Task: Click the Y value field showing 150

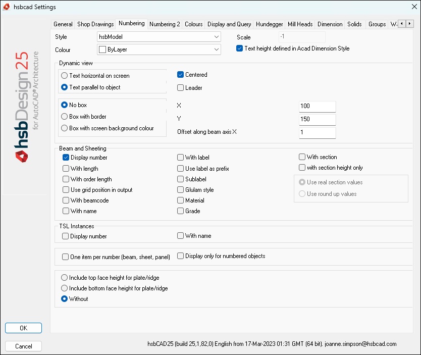Action: coord(318,120)
